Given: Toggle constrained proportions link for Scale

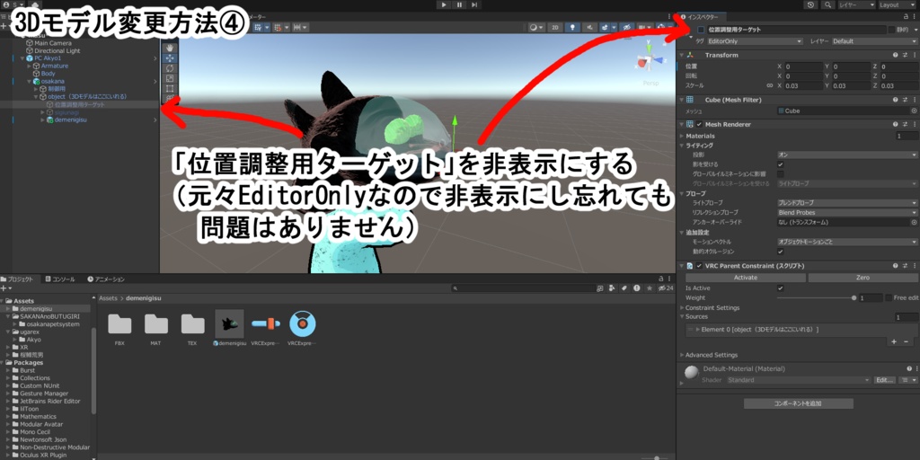Looking at the screenshot, I should [x=769, y=85].
